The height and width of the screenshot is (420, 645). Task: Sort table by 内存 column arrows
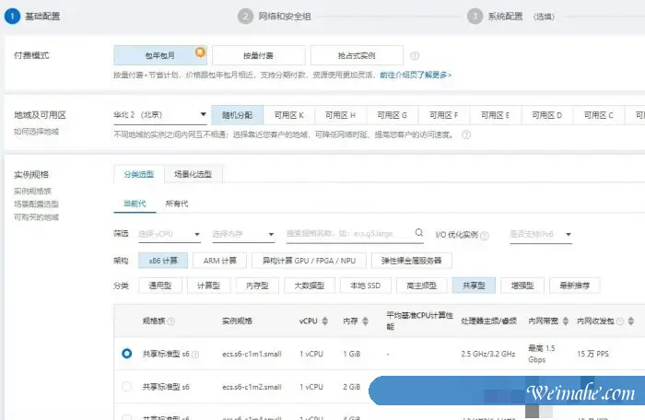(365, 321)
